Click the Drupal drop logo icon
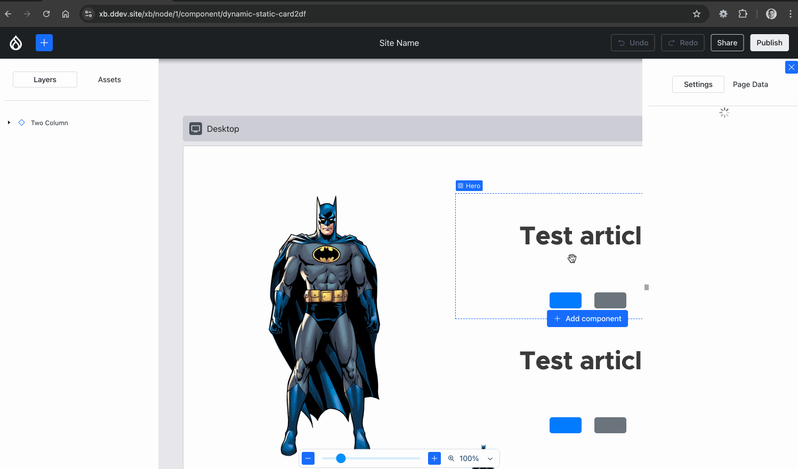 16,43
